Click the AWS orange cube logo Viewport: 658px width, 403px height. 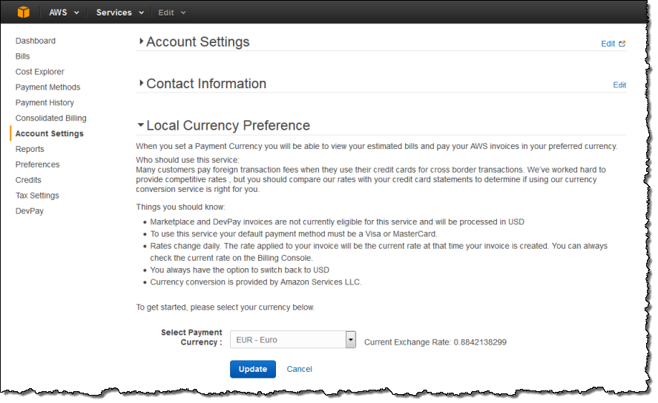[24, 12]
